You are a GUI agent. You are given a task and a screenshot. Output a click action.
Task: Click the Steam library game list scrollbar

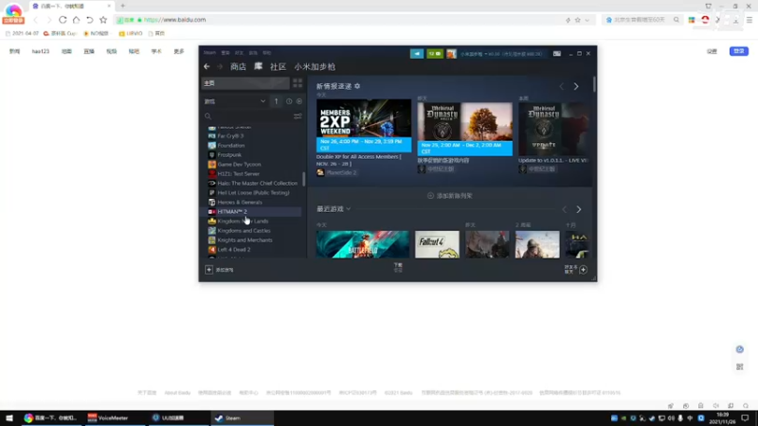pyautogui.click(x=303, y=179)
